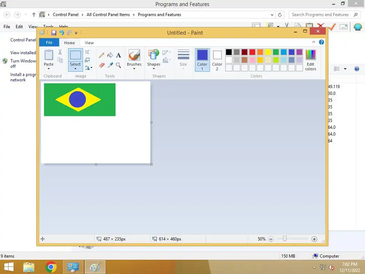Select Color 1 foreground button
Screen dimensions: 365x274
pyautogui.click(x=202, y=60)
